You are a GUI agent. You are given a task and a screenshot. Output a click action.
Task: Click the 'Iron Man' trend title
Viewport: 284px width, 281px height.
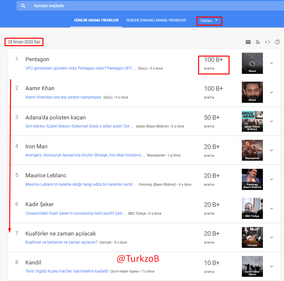(x=36, y=146)
